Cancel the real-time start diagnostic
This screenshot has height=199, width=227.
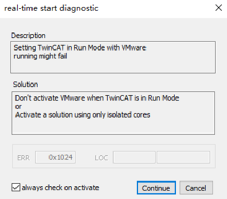[196, 188]
